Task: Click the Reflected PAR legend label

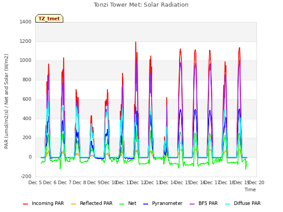Action: pyautogui.click(x=96, y=203)
